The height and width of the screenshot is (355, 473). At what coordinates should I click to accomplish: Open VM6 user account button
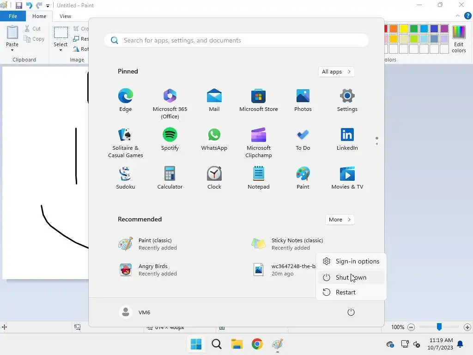click(134, 312)
